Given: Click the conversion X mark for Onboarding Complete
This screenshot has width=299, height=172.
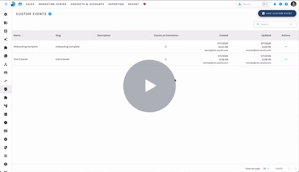Looking at the screenshot, I should (165, 47).
